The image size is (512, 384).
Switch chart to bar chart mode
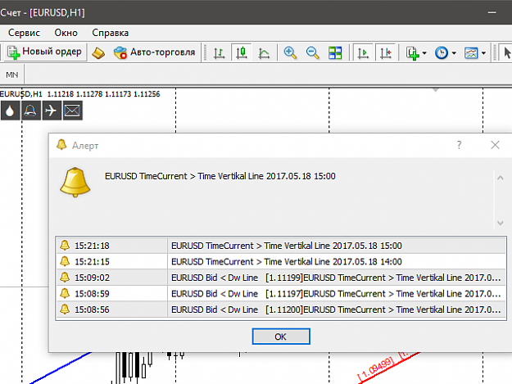coord(219,52)
